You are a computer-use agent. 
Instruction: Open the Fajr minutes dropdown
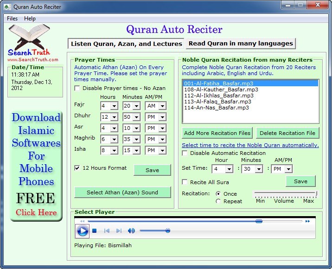(136, 106)
